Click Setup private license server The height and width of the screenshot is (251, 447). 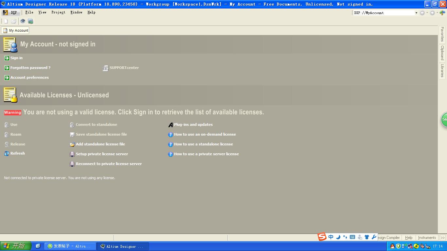(102, 154)
